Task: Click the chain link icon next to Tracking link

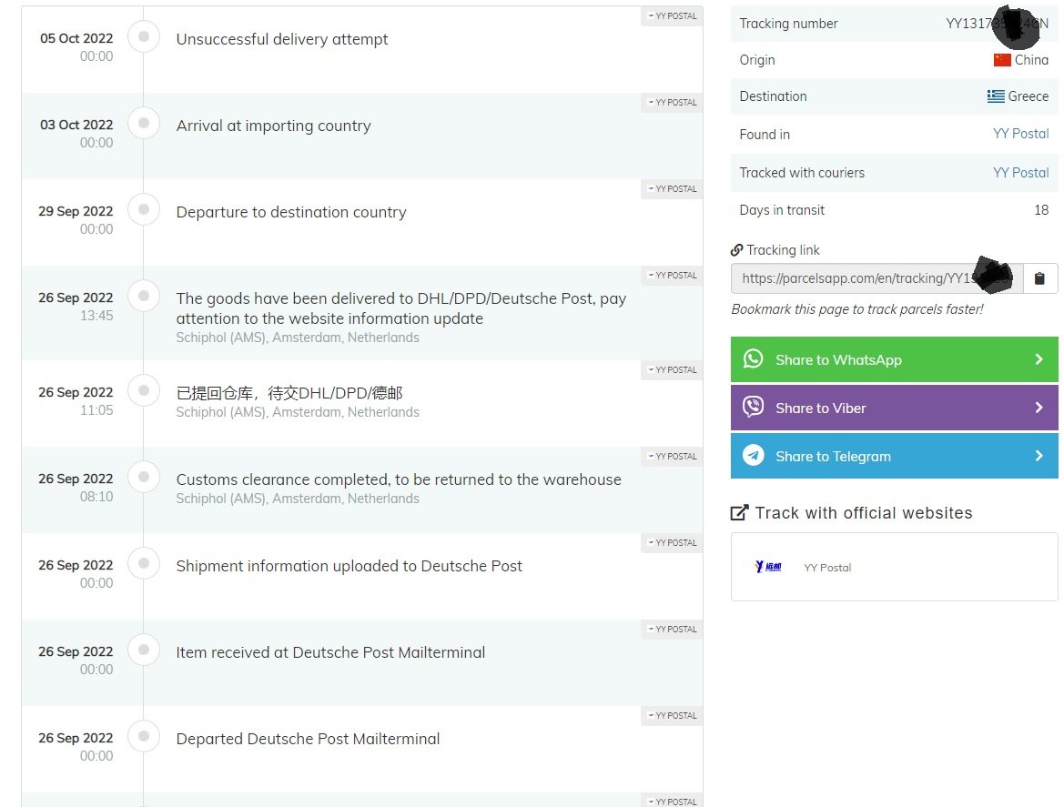Action: [x=737, y=249]
